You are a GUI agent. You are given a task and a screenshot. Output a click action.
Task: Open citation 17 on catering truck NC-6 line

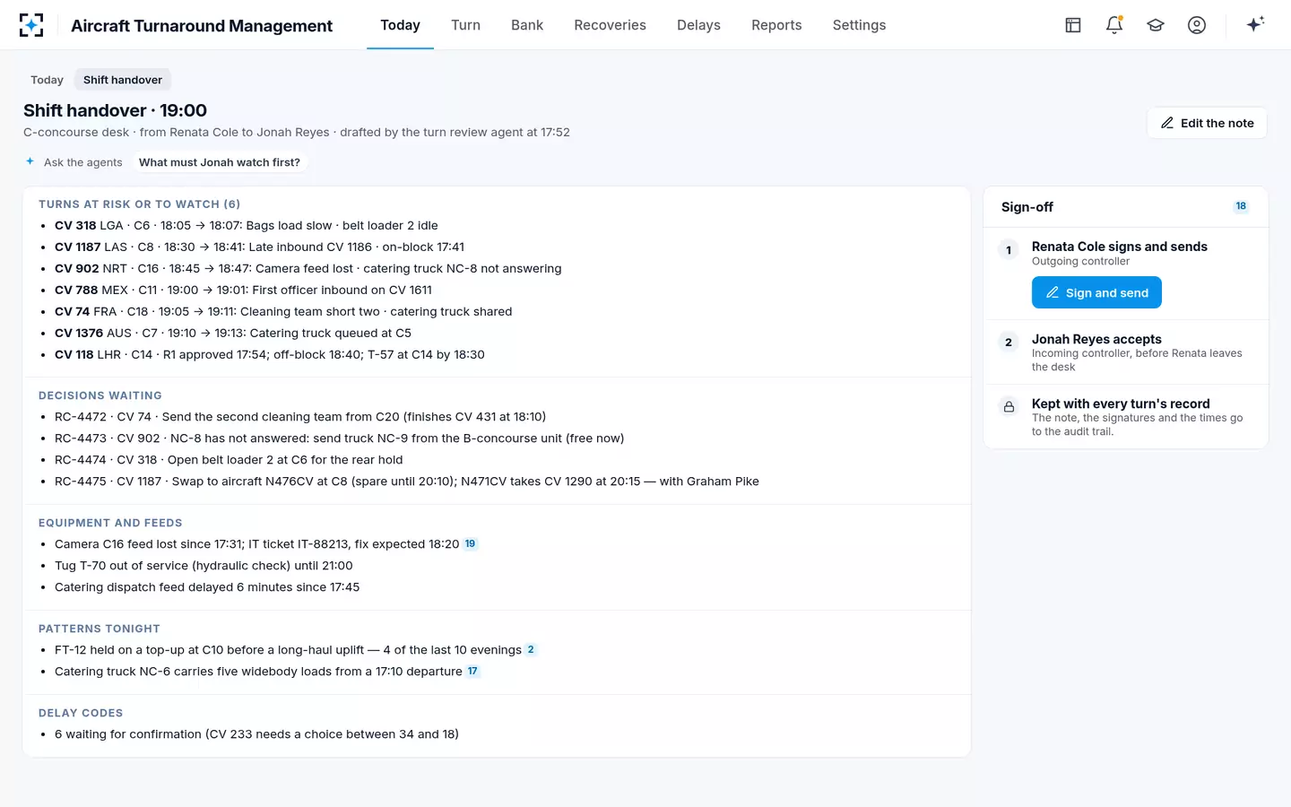472,672
